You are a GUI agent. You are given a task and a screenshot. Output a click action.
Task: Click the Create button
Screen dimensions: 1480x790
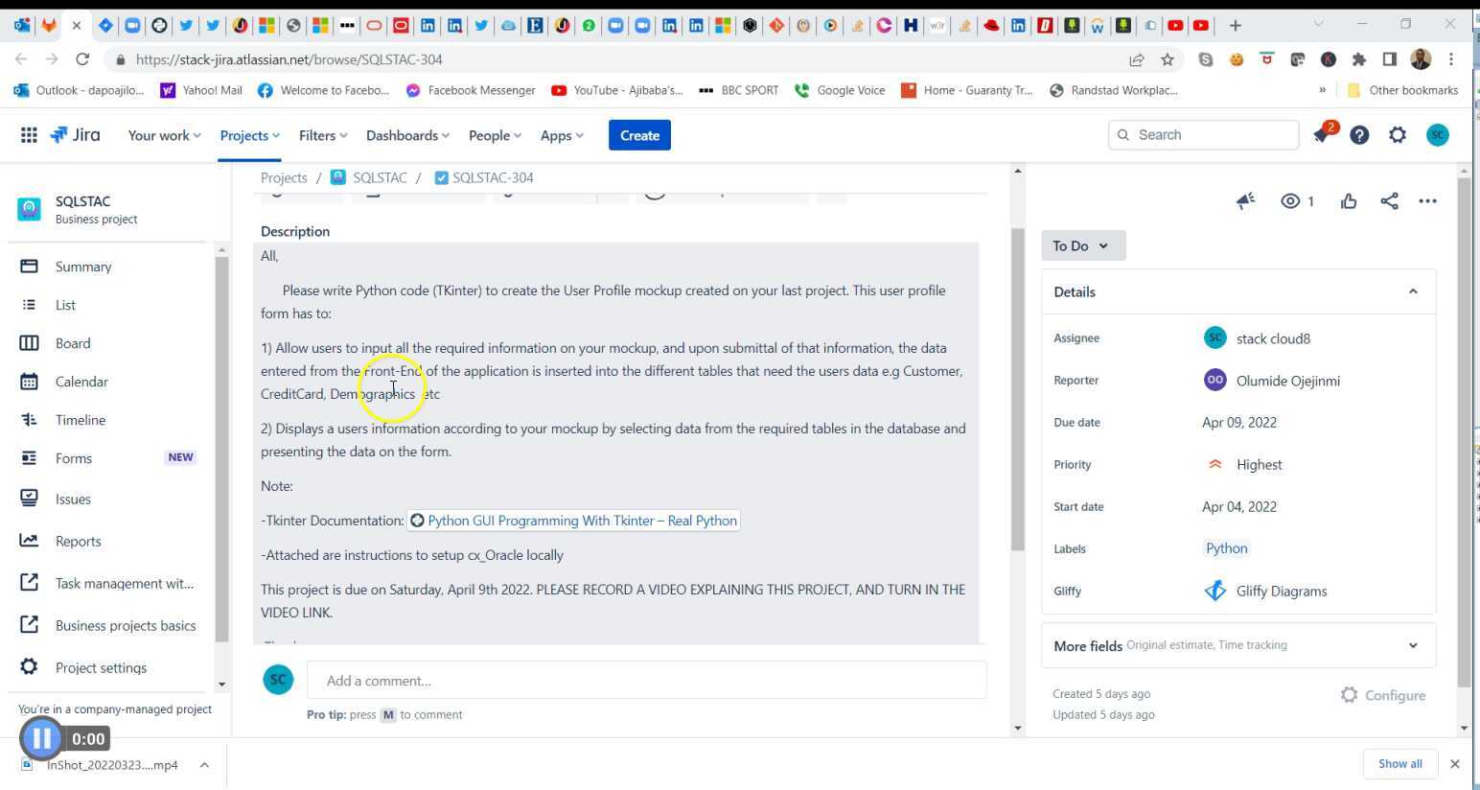click(638, 135)
